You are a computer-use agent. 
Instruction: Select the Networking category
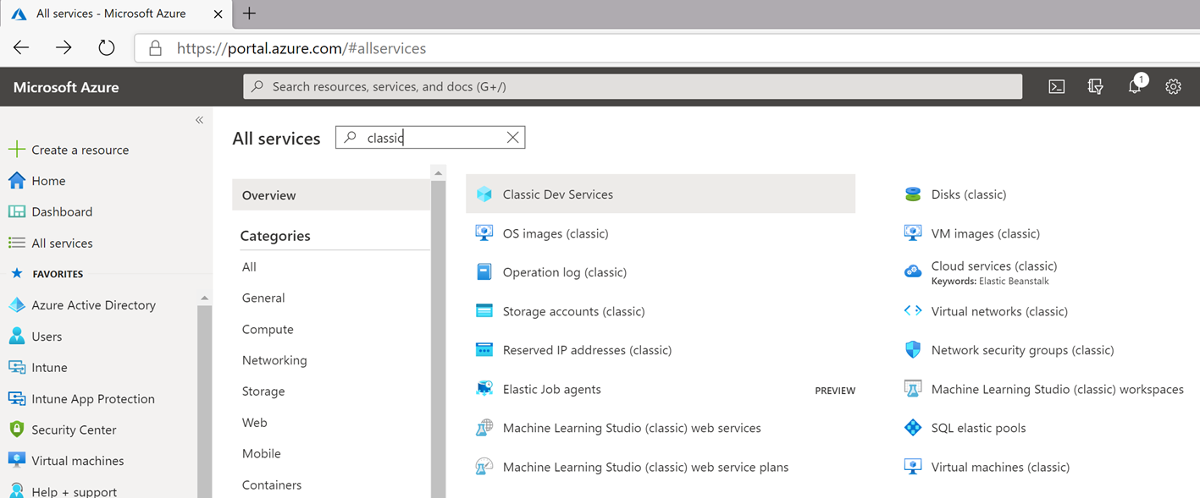pos(274,360)
